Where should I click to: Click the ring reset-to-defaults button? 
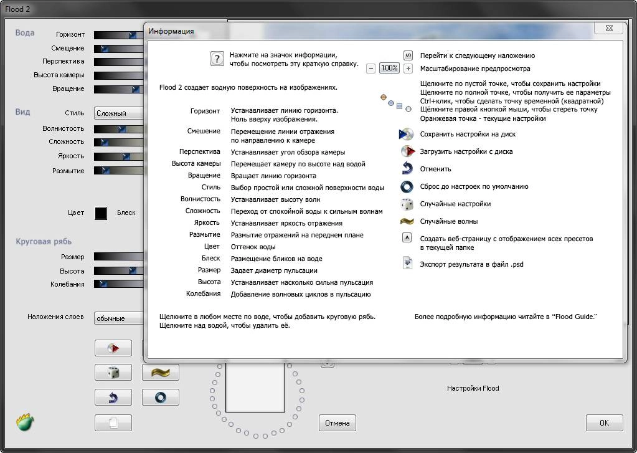point(161,398)
